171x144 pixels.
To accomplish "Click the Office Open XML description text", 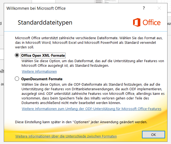I will point(93,63).
